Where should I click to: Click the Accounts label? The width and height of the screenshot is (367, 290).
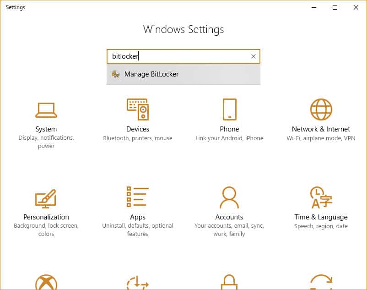coord(229,217)
